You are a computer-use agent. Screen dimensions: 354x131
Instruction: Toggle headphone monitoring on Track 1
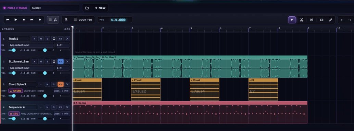[x=54, y=39]
